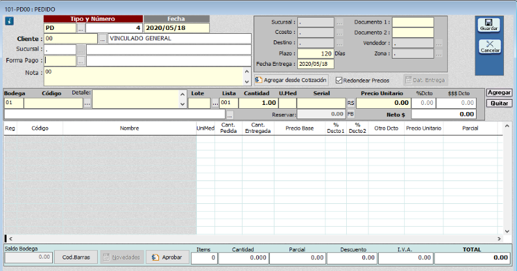Click the Detalle text area
Viewport: 517px width, 271px height.
(136, 99)
